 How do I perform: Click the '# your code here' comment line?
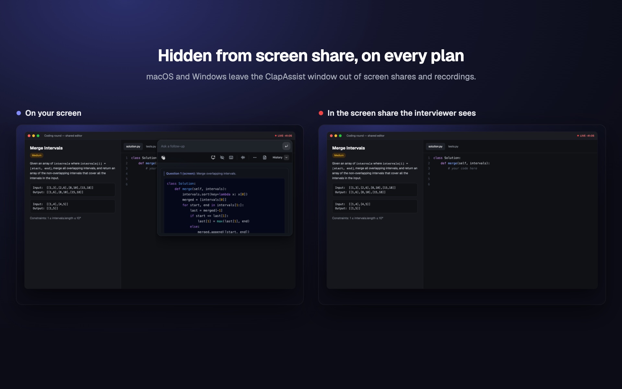click(463, 168)
